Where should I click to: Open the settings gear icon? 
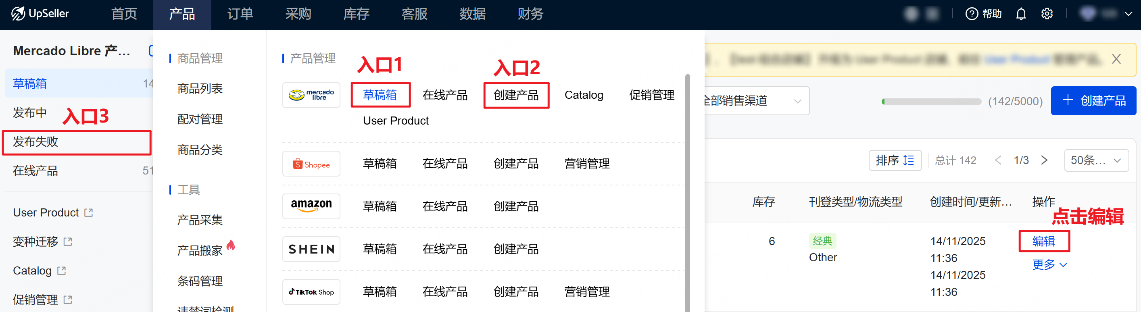1047,14
